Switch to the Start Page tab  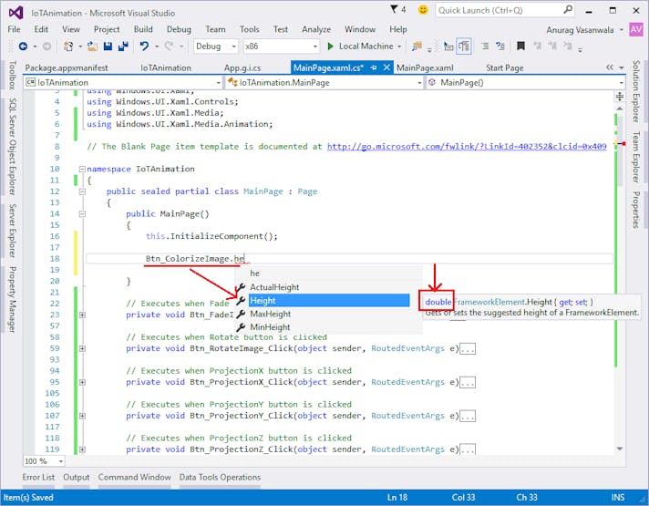point(505,67)
